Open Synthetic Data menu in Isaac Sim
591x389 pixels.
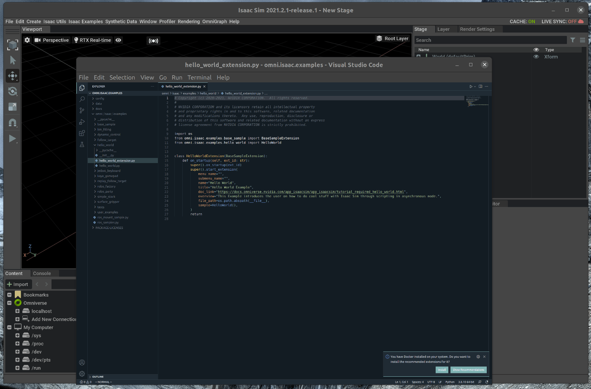[121, 22]
